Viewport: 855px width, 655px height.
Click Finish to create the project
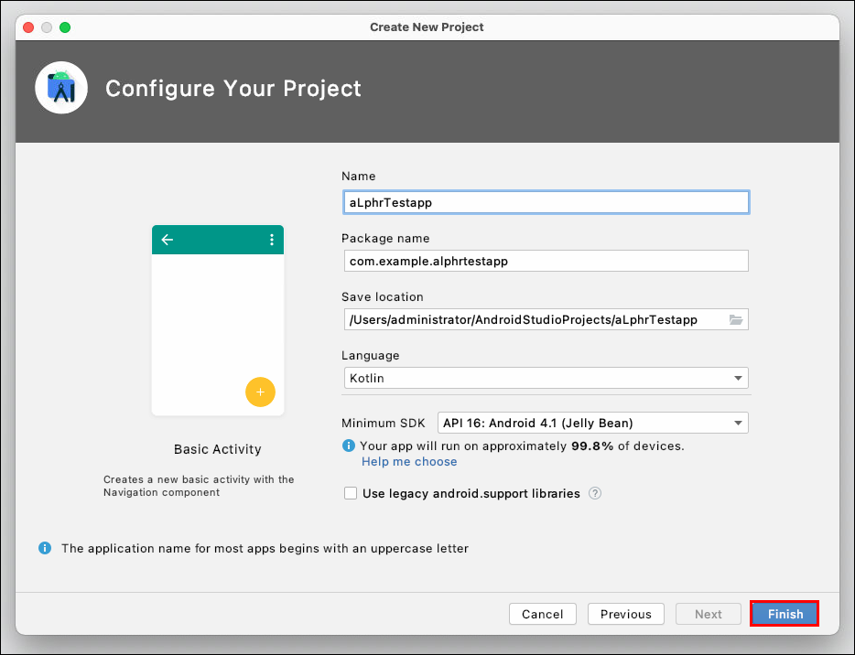784,614
